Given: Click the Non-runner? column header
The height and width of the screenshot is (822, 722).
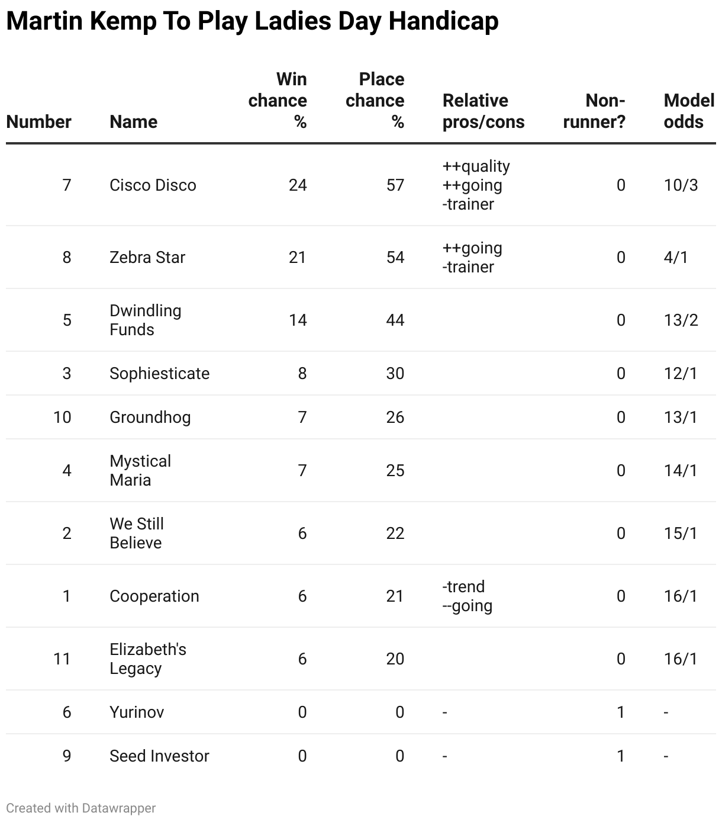Looking at the screenshot, I should tap(595, 111).
